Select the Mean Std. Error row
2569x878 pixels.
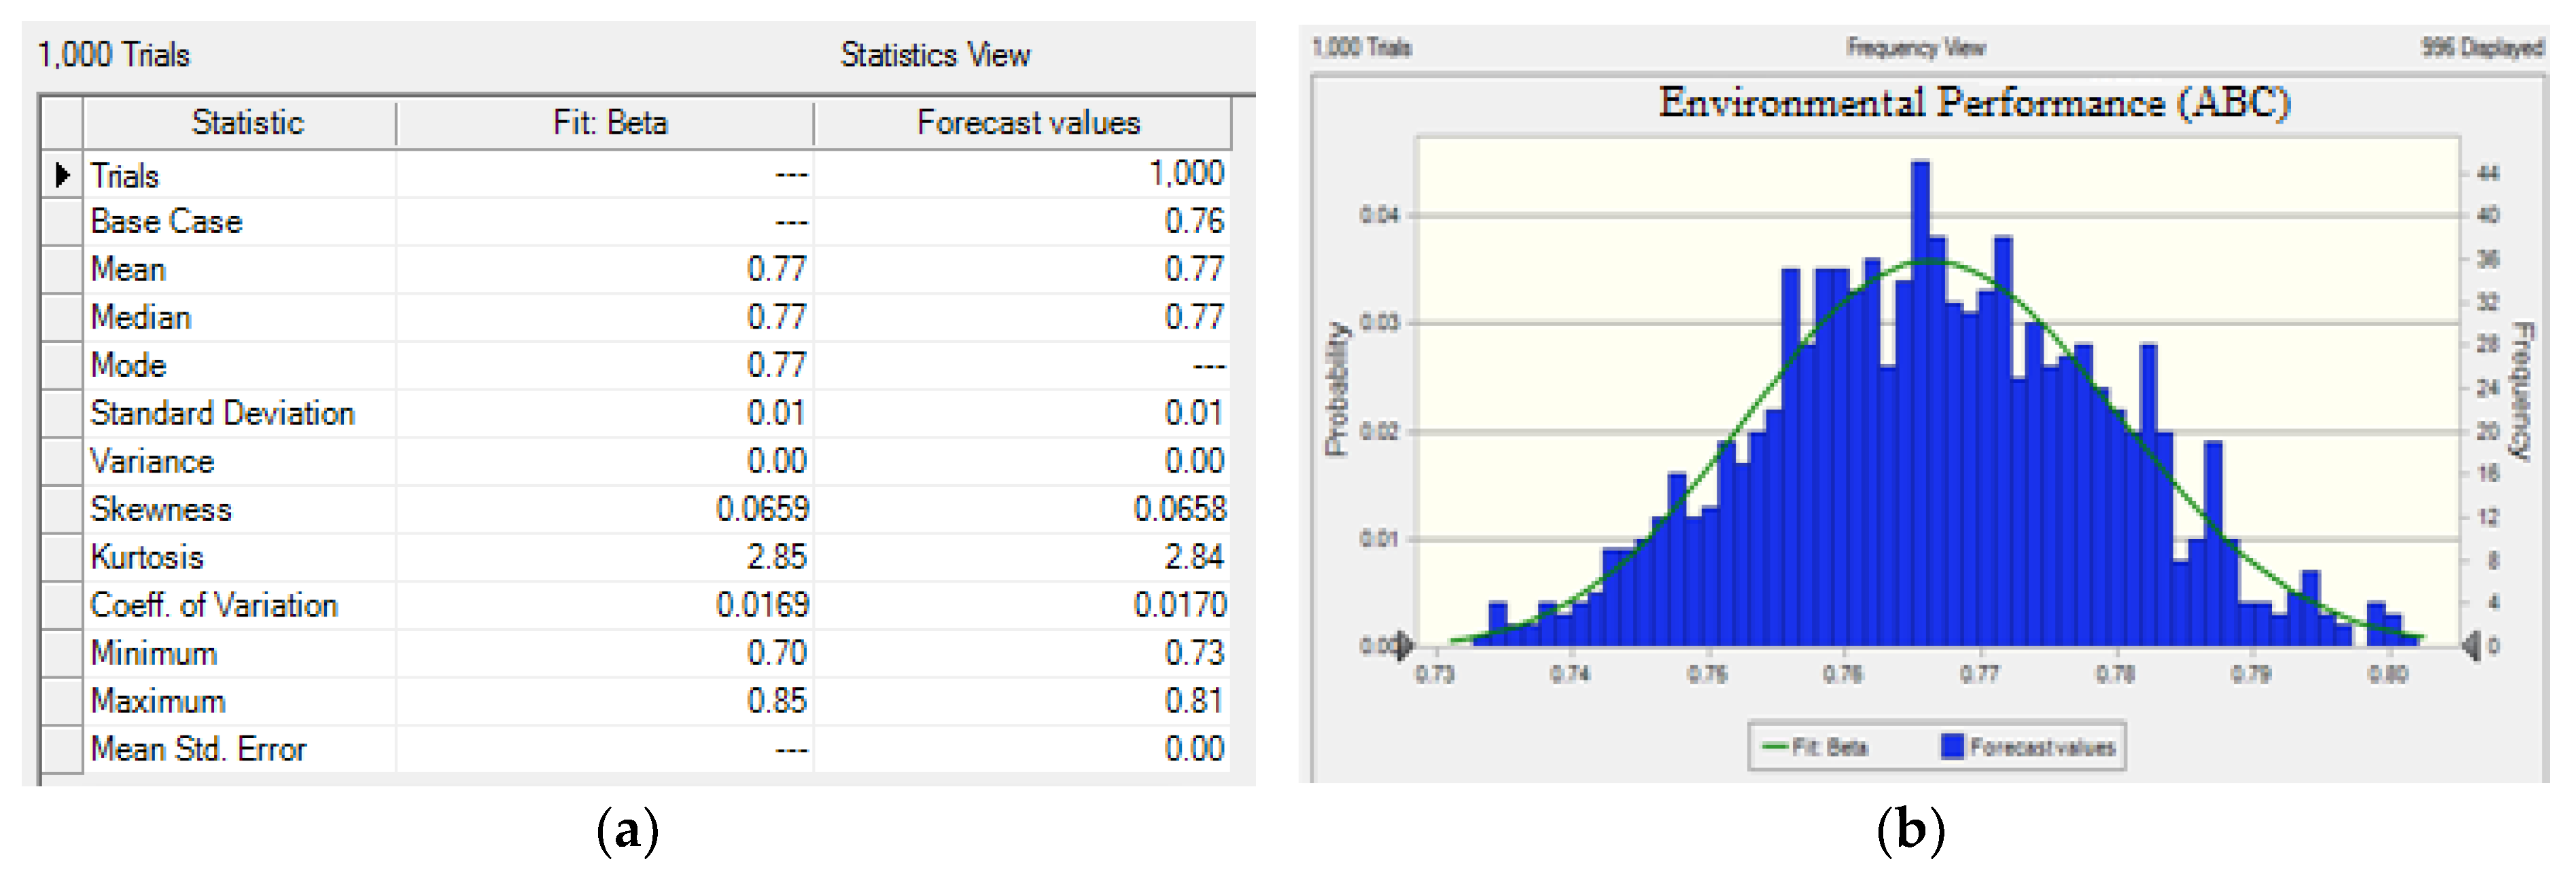(198, 748)
